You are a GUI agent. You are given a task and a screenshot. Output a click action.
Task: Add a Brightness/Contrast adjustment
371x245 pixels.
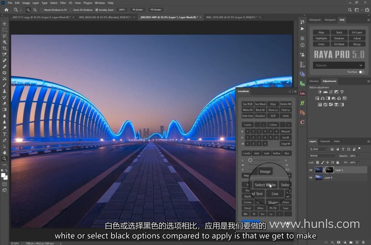tap(320, 92)
